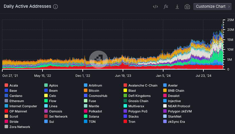
Task: Click the Avalanche C-Chain legend entry
Action: click(142, 85)
